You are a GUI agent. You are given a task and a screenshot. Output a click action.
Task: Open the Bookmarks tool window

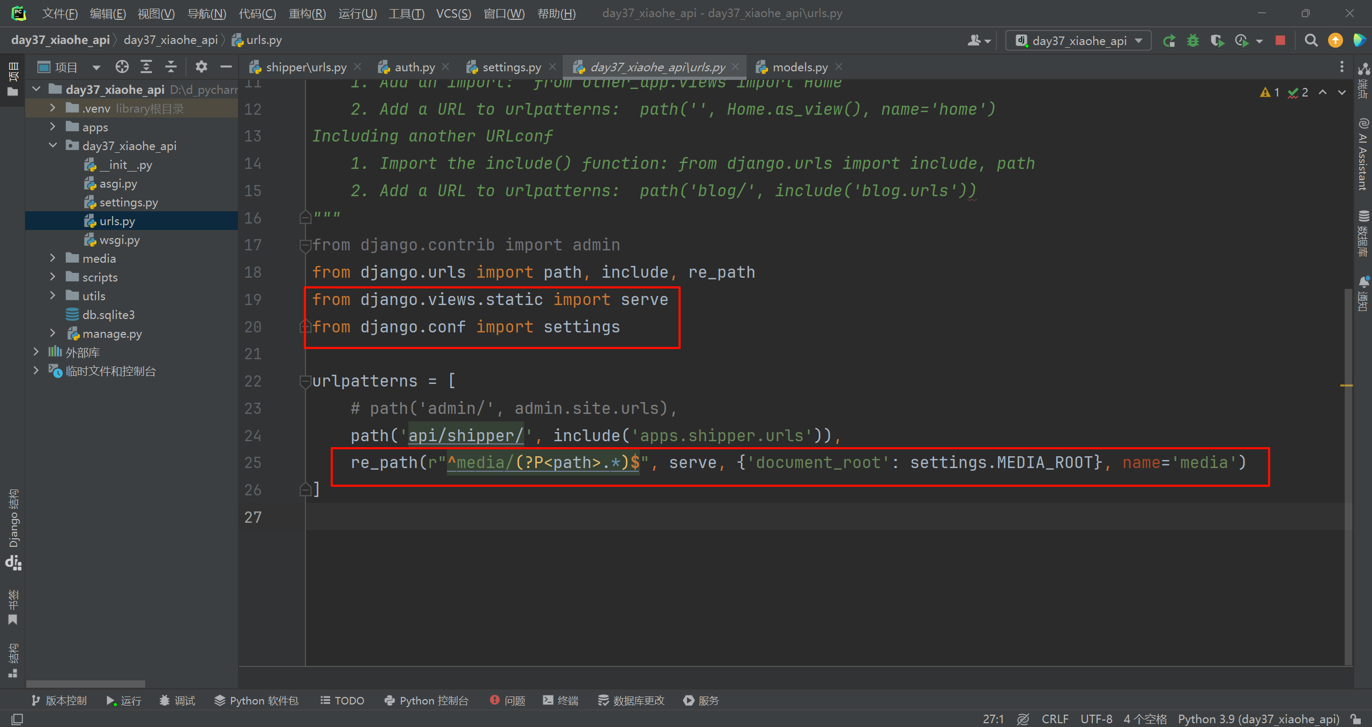point(13,607)
